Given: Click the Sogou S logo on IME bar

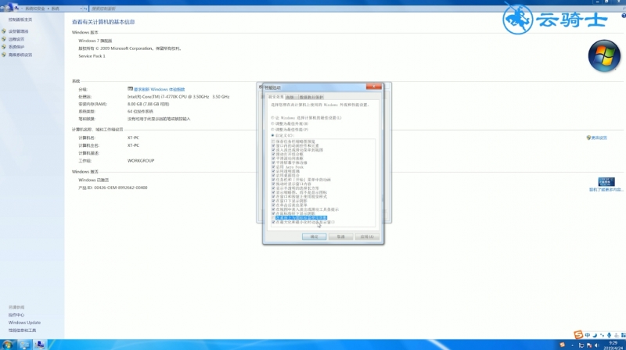Looking at the screenshot, I should (578, 335).
